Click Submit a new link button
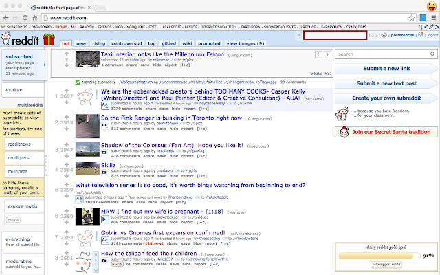Viewport: 440px width, 275px height. point(386,69)
